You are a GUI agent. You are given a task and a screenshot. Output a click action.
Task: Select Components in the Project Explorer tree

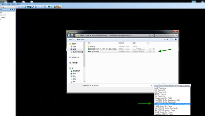[x=3, y=15]
